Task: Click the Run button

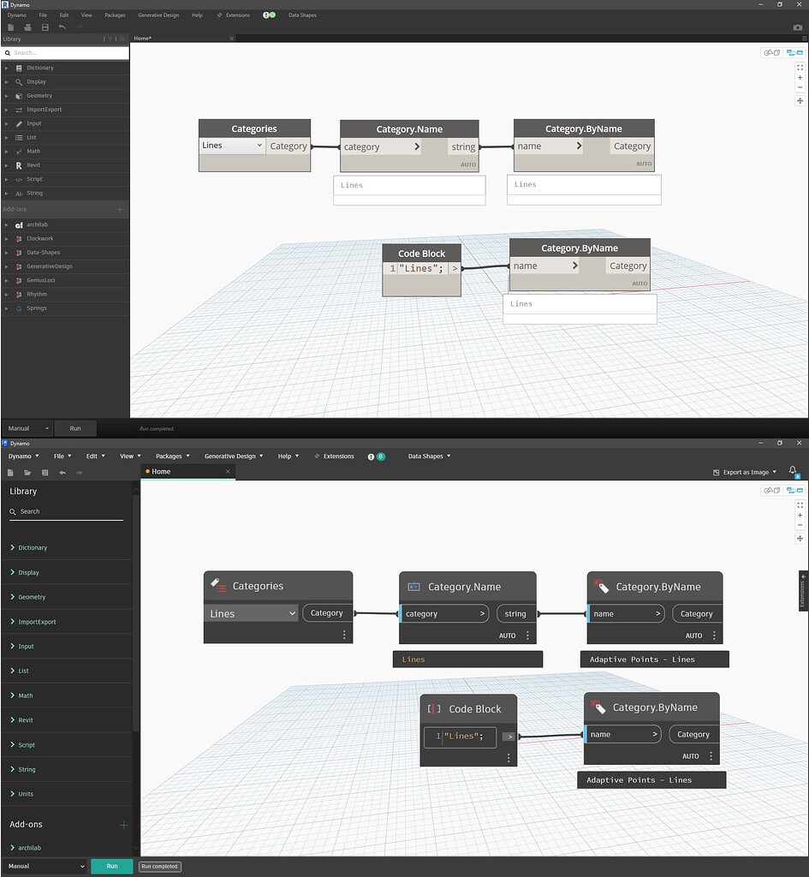Action: (x=111, y=866)
